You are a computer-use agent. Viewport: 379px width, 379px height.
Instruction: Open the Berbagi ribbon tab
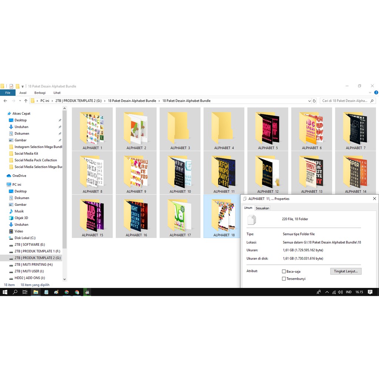click(40, 93)
